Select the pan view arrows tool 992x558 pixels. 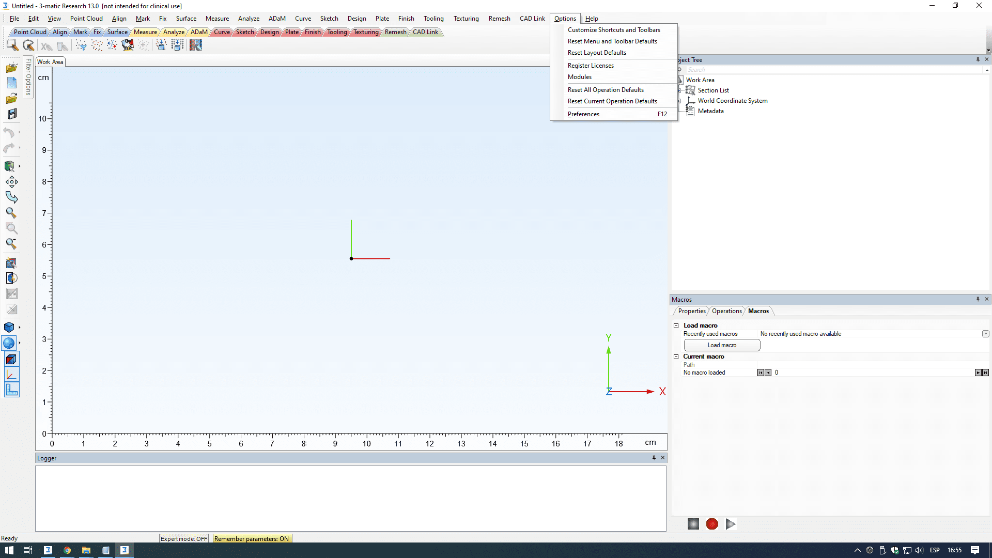coord(11,182)
